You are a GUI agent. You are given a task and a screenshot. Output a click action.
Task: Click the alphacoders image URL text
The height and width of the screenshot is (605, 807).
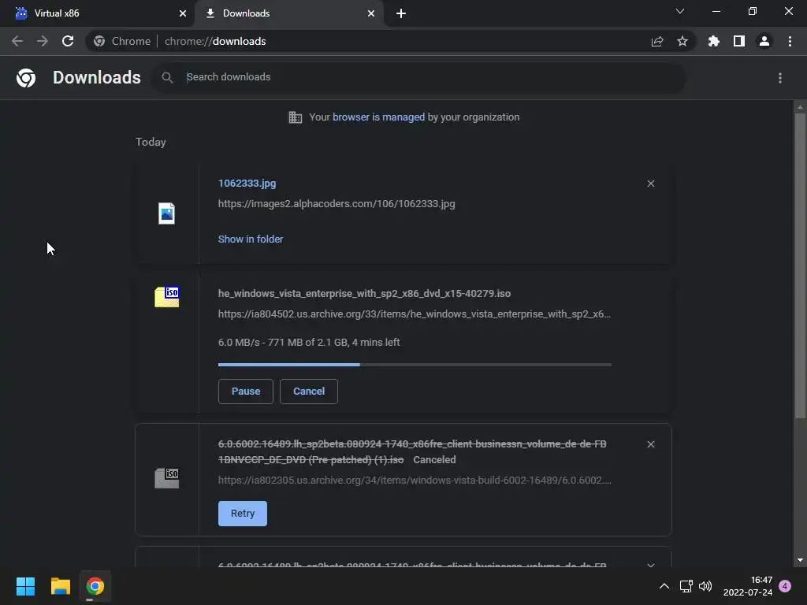point(337,204)
